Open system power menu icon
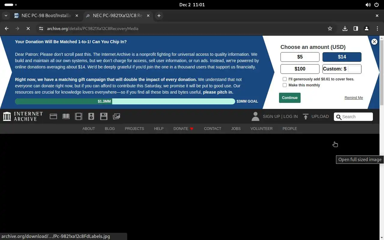The height and width of the screenshot is (240, 384). pos(376,5)
